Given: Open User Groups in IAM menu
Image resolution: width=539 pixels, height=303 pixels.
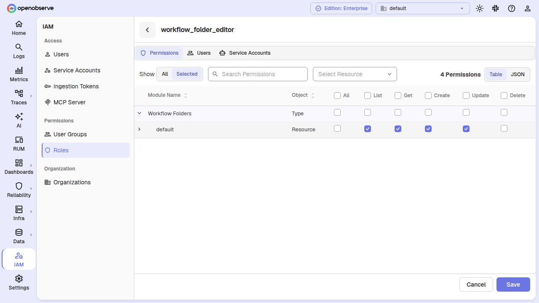Looking at the screenshot, I should [85, 134].
